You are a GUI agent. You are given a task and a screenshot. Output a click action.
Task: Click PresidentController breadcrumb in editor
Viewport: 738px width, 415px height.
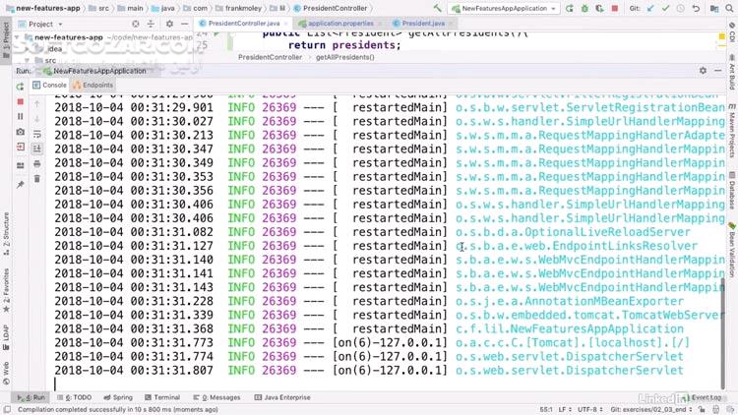(270, 57)
